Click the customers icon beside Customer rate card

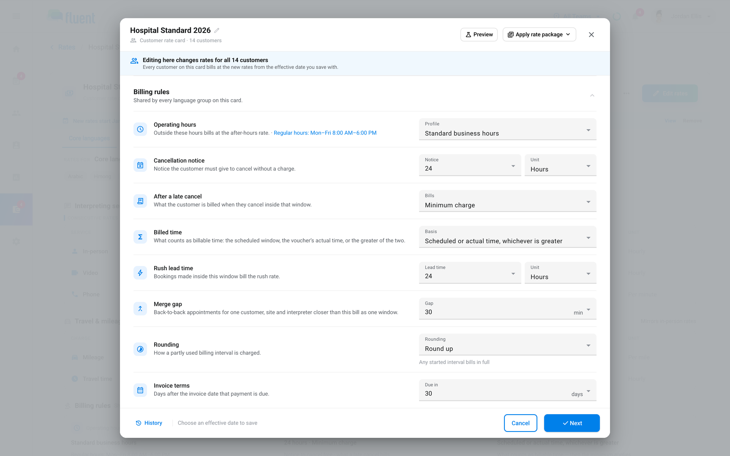(x=133, y=41)
